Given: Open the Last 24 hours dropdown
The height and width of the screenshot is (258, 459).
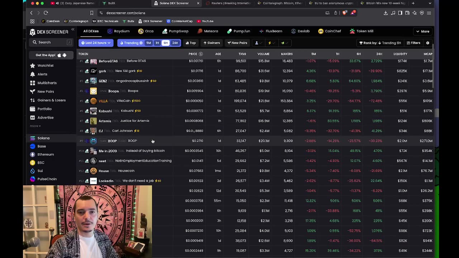Looking at the screenshot, I should click(x=96, y=43).
